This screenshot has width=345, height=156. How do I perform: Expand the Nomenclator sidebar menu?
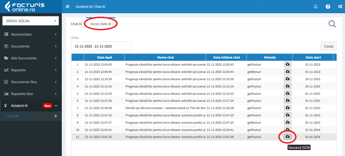pos(31,34)
